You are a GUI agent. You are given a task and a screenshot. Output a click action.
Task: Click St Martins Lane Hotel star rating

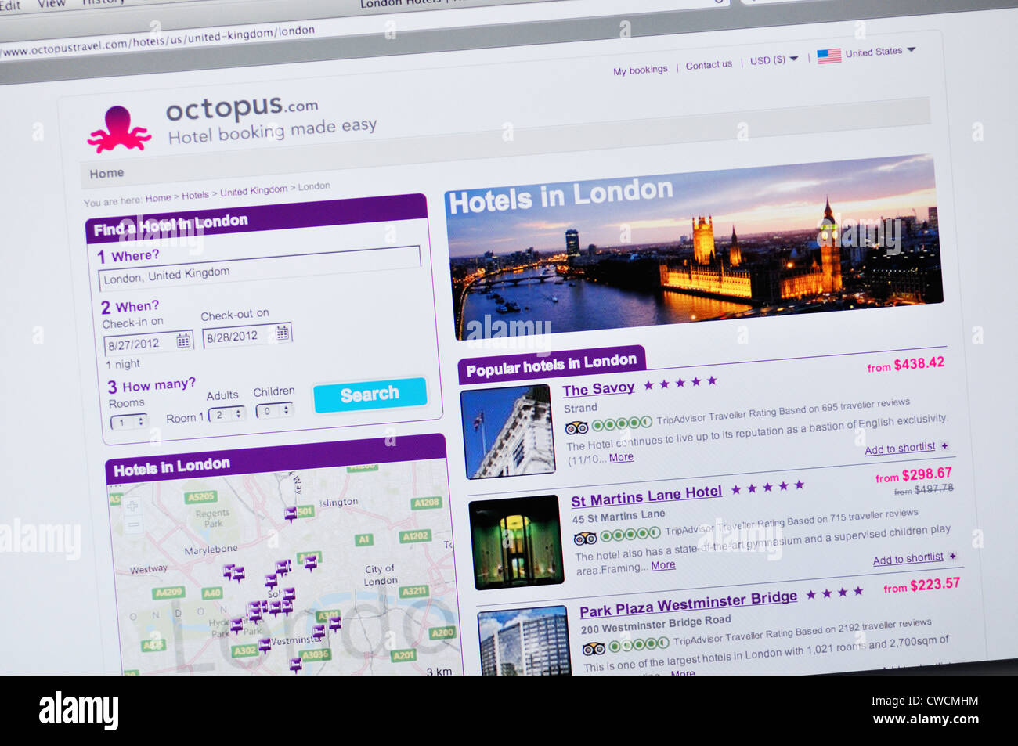point(767,488)
